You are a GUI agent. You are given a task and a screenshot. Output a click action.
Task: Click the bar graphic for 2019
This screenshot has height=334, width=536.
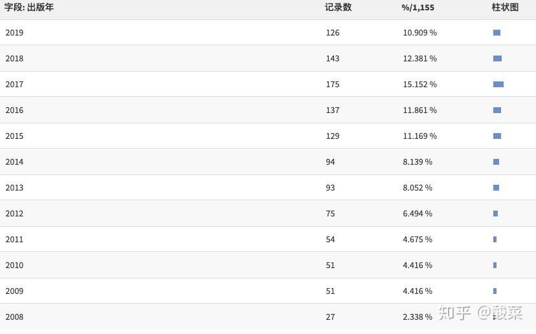(x=497, y=33)
